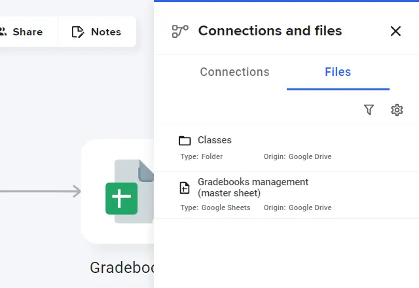Open the Classes folder entry
Image resolution: width=419 pixels, height=288 pixels.
click(287, 148)
